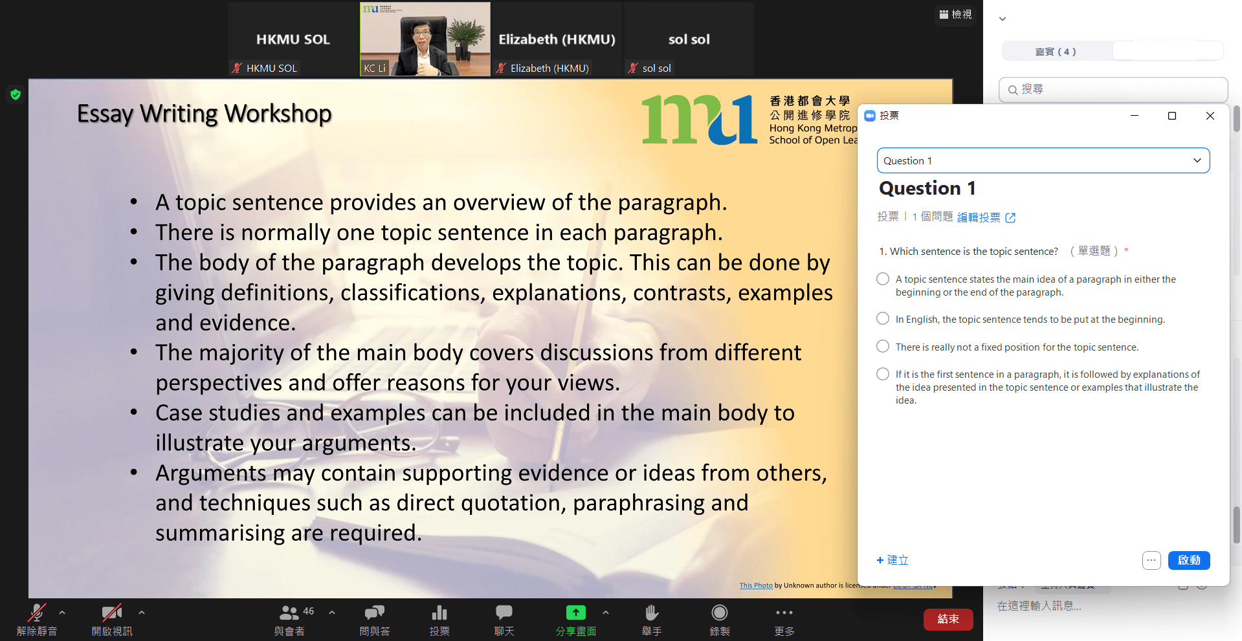Click the raise hand icon
Screen dimensions: 1242x641
pos(651,613)
